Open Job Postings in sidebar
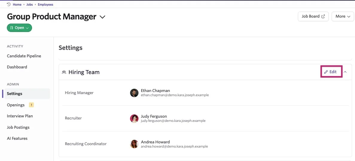Screen dimensions: 355x161 [18, 127]
